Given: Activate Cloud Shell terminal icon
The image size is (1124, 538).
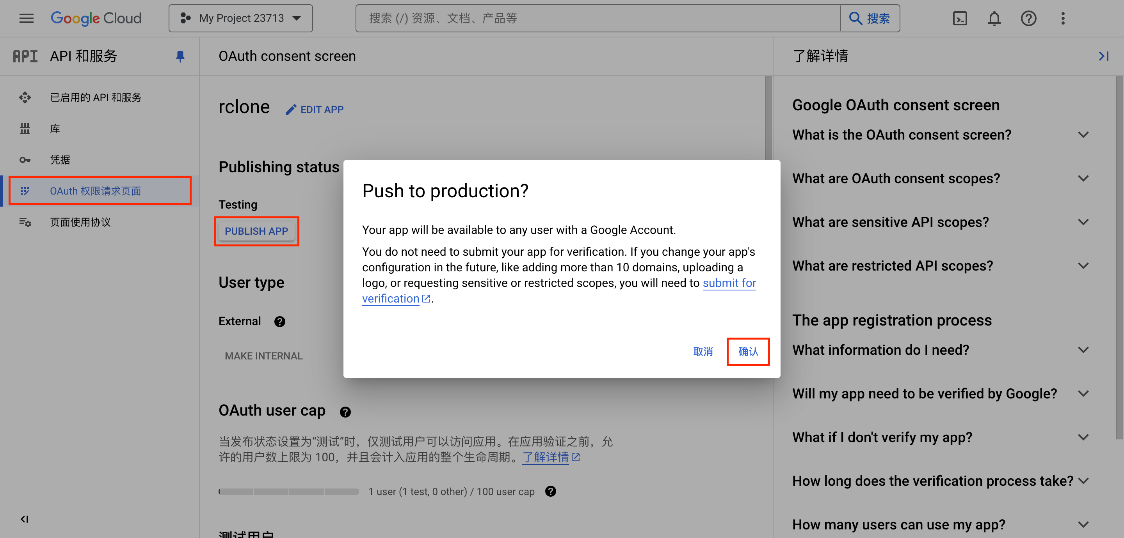Looking at the screenshot, I should [x=960, y=18].
